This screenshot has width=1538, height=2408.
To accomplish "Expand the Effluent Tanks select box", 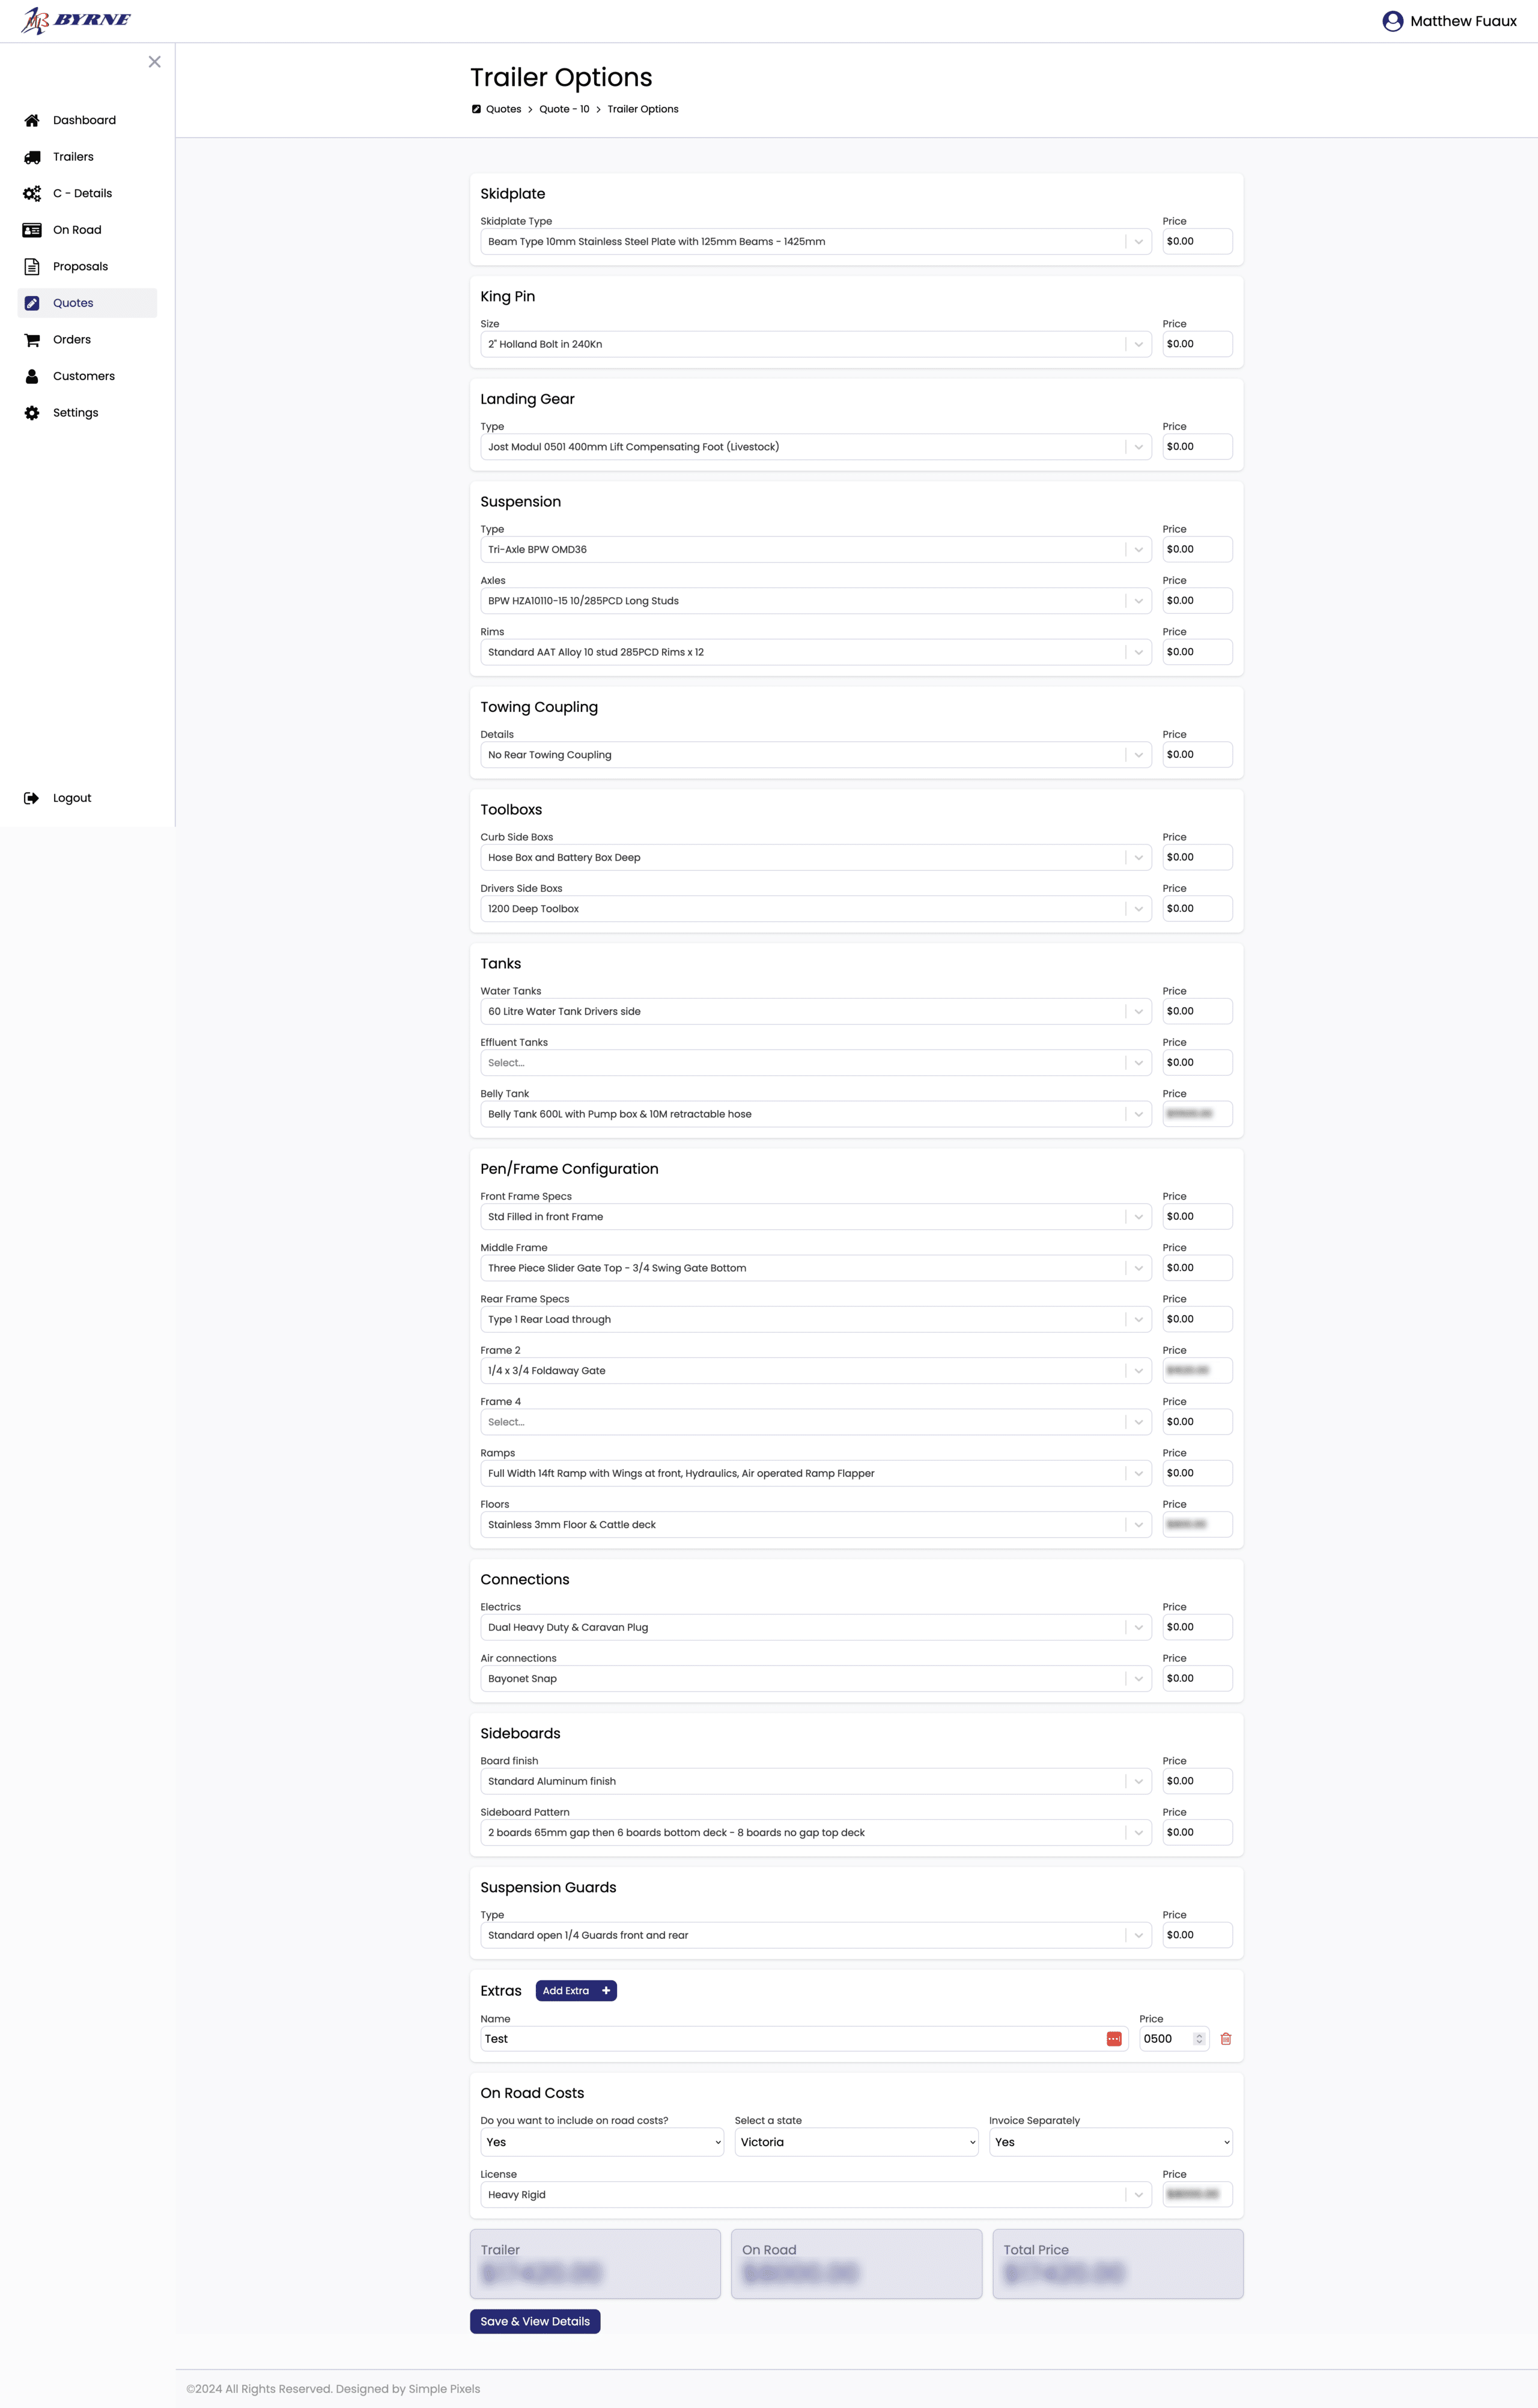I will point(815,1063).
